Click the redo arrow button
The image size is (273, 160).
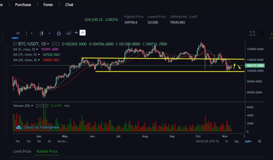83,33
